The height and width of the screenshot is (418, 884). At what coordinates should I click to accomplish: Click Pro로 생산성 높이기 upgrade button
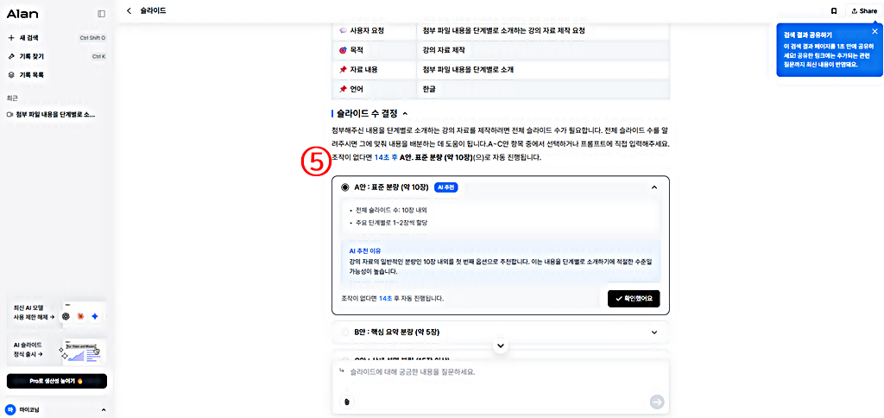(x=56, y=381)
